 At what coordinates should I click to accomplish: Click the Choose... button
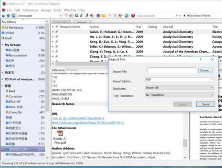(x=205, y=70)
